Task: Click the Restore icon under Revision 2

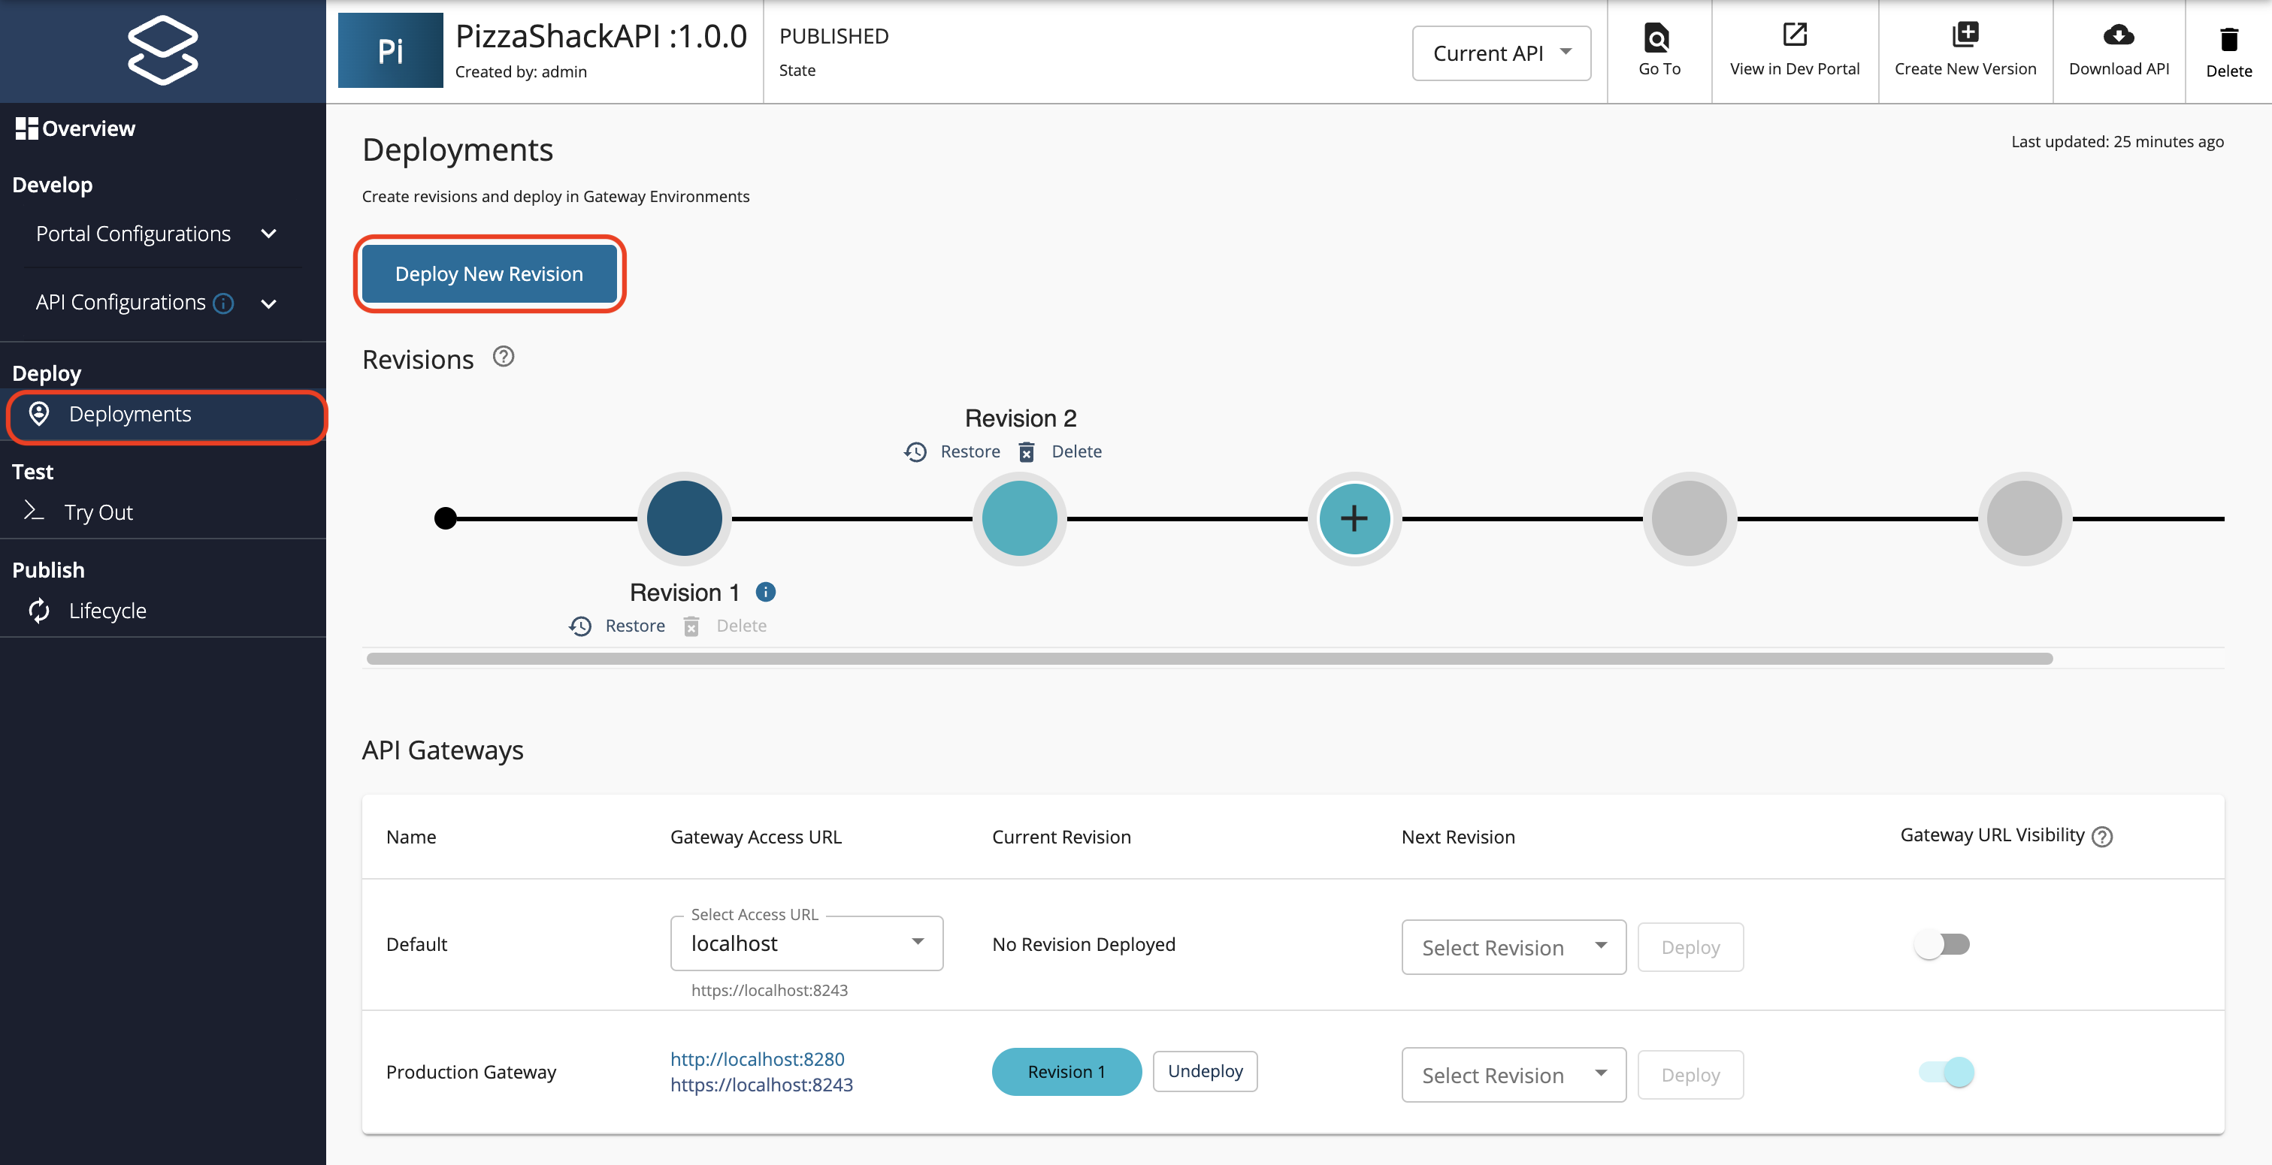Action: 915,451
